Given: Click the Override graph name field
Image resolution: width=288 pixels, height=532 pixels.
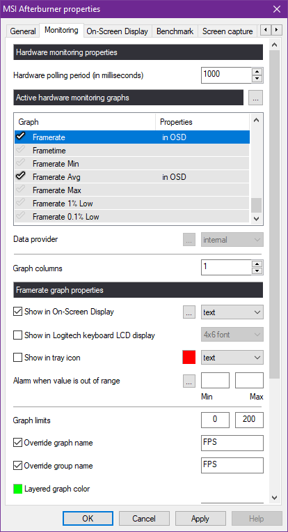Looking at the screenshot, I should (x=232, y=443).
